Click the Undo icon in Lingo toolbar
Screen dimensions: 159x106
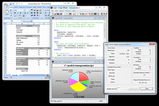(x=74, y=14)
